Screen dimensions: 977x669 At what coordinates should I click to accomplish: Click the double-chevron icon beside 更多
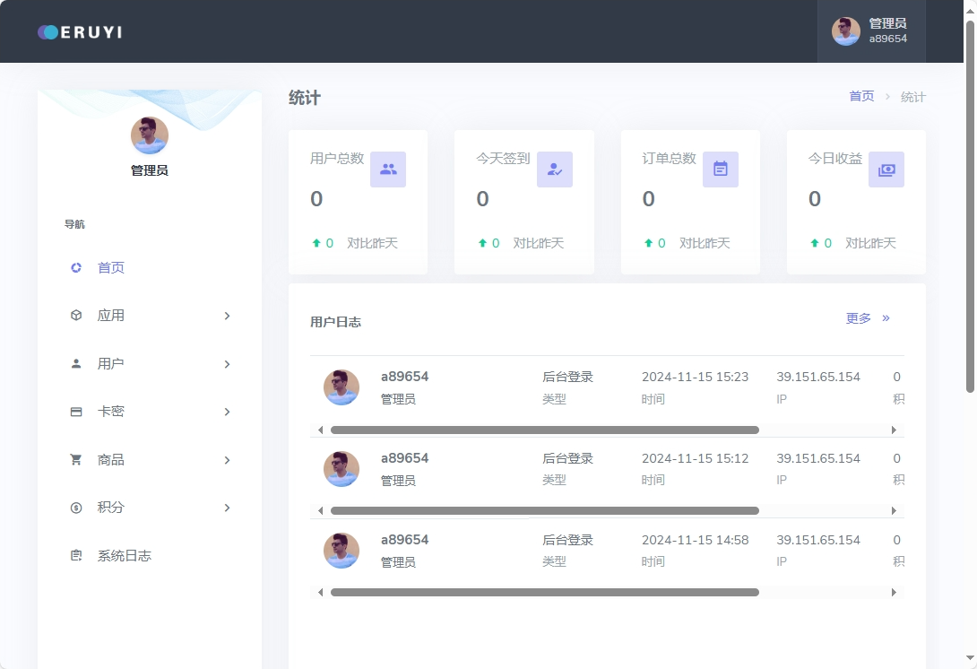pyautogui.click(x=886, y=318)
